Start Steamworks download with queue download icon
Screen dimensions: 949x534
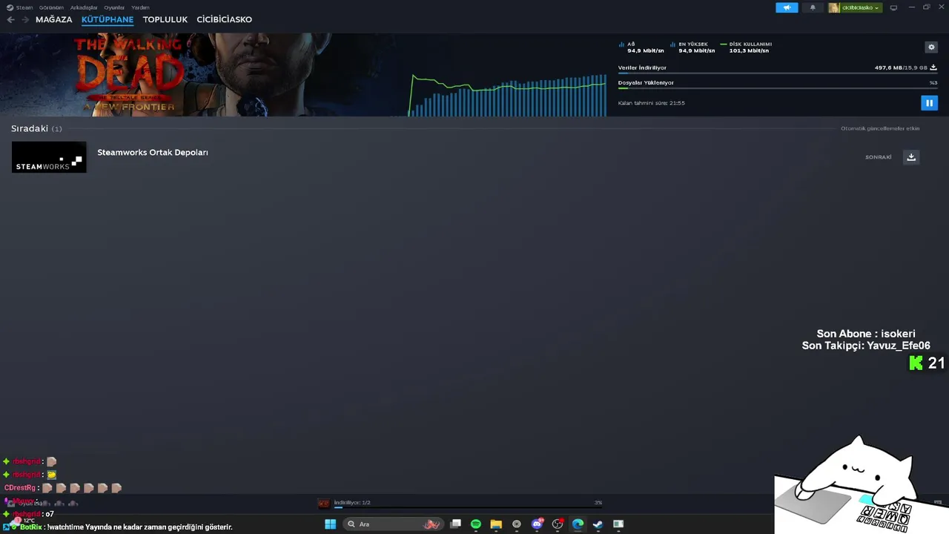(911, 157)
